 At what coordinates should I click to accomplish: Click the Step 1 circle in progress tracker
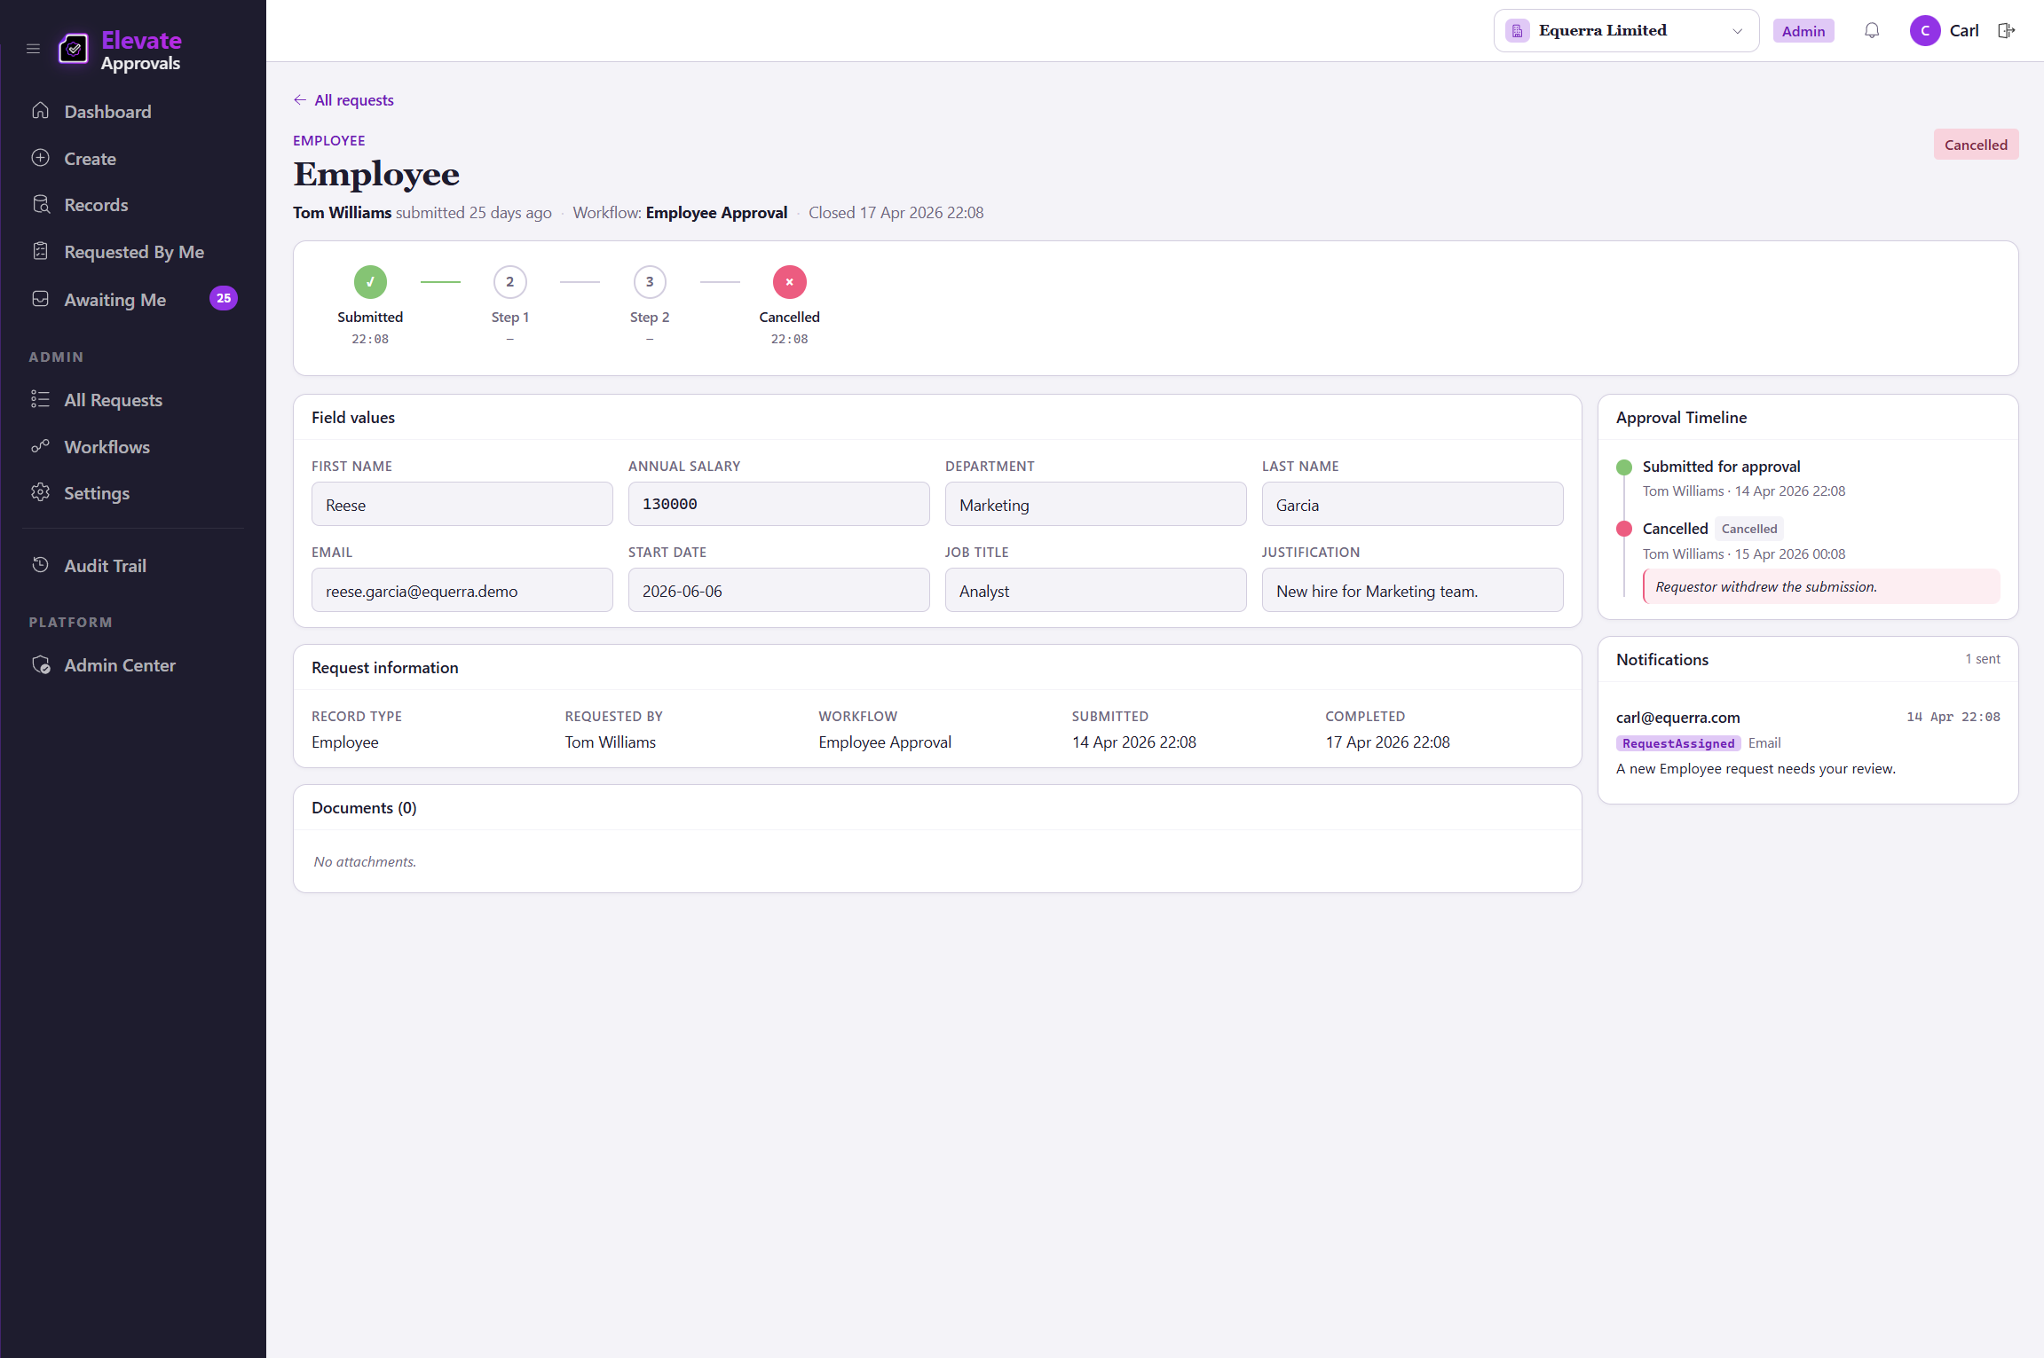(509, 282)
